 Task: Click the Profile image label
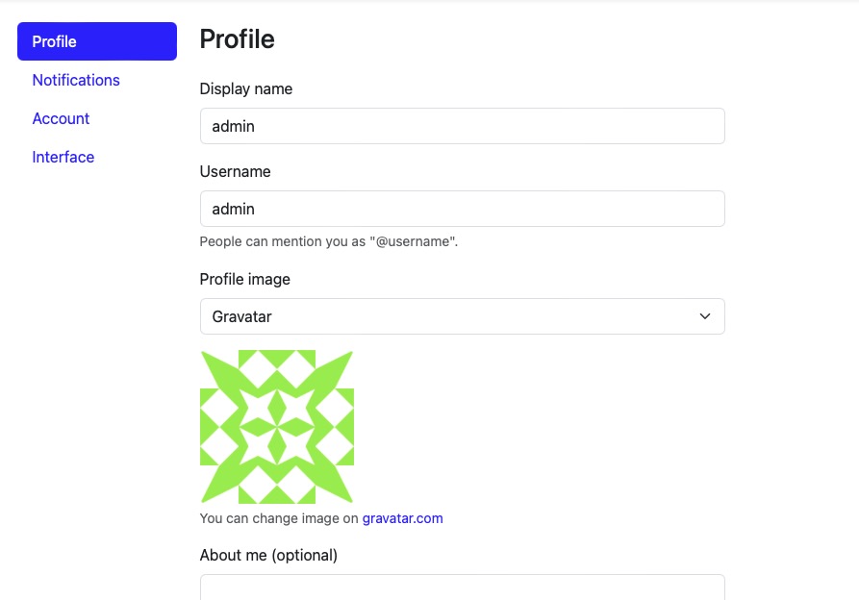pos(244,279)
